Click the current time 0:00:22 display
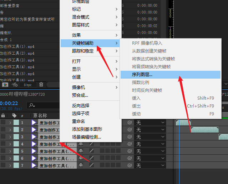The width and height of the screenshot is (228, 184). (x=9, y=103)
